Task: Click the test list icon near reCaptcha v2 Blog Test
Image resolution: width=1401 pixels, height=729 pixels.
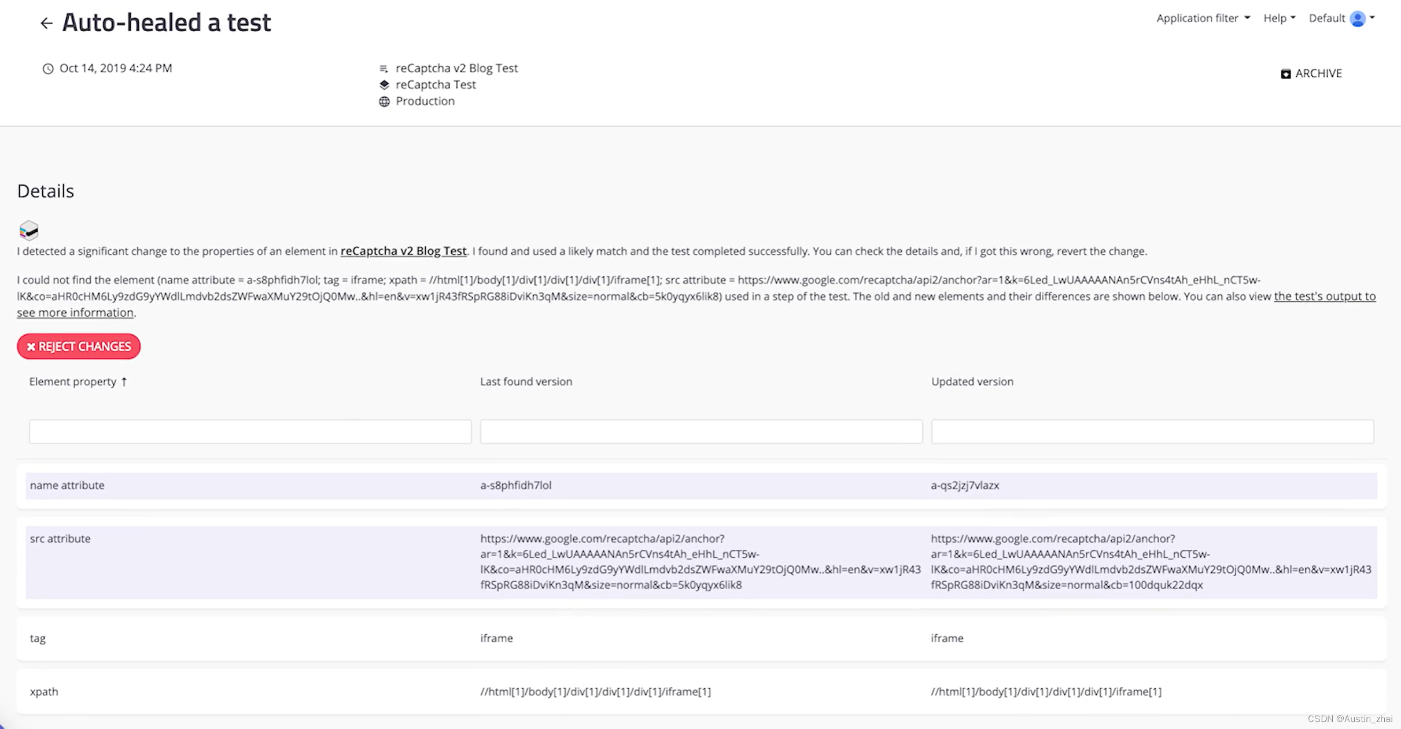Action: (384, 68)
